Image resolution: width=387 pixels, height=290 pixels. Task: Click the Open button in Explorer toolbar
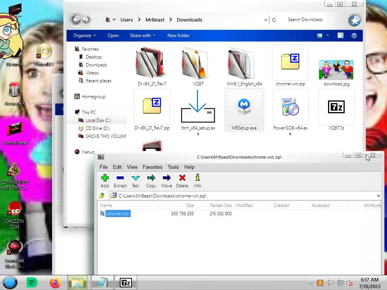coord(113,35)
